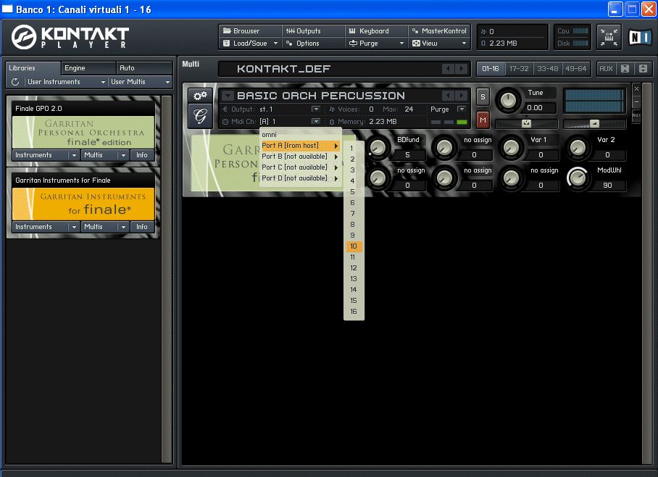The image size is (658, 477).
Task: Open the Purge dropdown in the toolbar
Action: pyautogui.click(x=376, y=43)
